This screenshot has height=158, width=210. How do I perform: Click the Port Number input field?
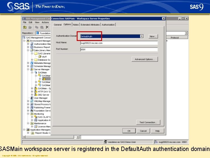click(119, 49)
